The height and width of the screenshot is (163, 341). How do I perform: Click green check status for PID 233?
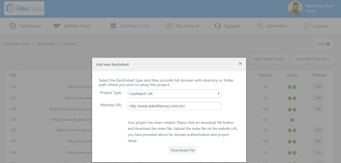click(x=295, y=87)
